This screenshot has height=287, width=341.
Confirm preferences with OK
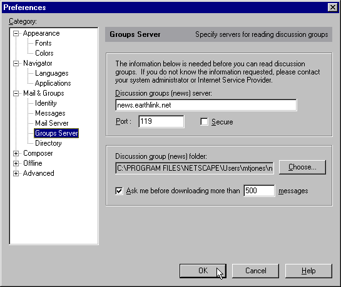tap(203, 271)
